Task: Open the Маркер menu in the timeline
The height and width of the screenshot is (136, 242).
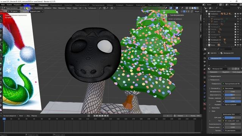Action: 34,116
